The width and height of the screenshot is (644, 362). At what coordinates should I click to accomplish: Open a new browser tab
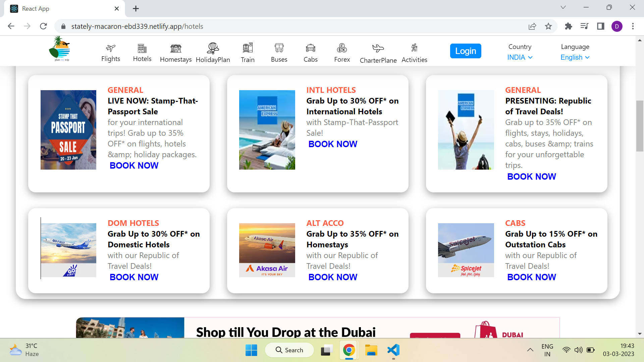coord(136,8)
